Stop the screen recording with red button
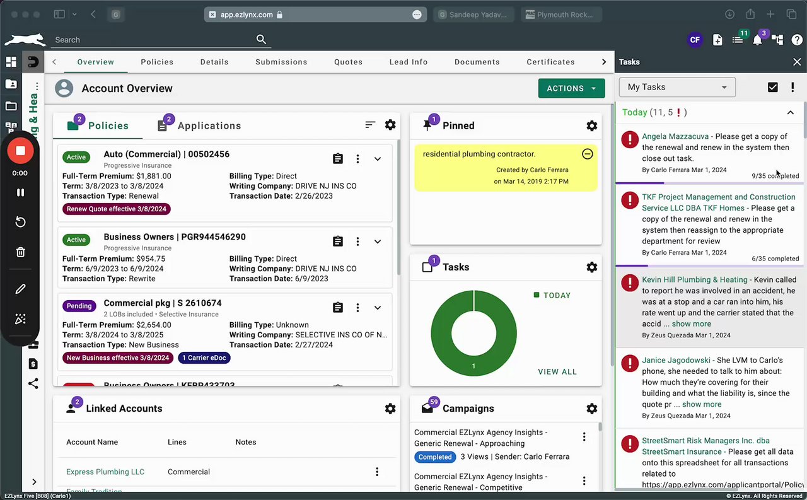 pos(20,151)
